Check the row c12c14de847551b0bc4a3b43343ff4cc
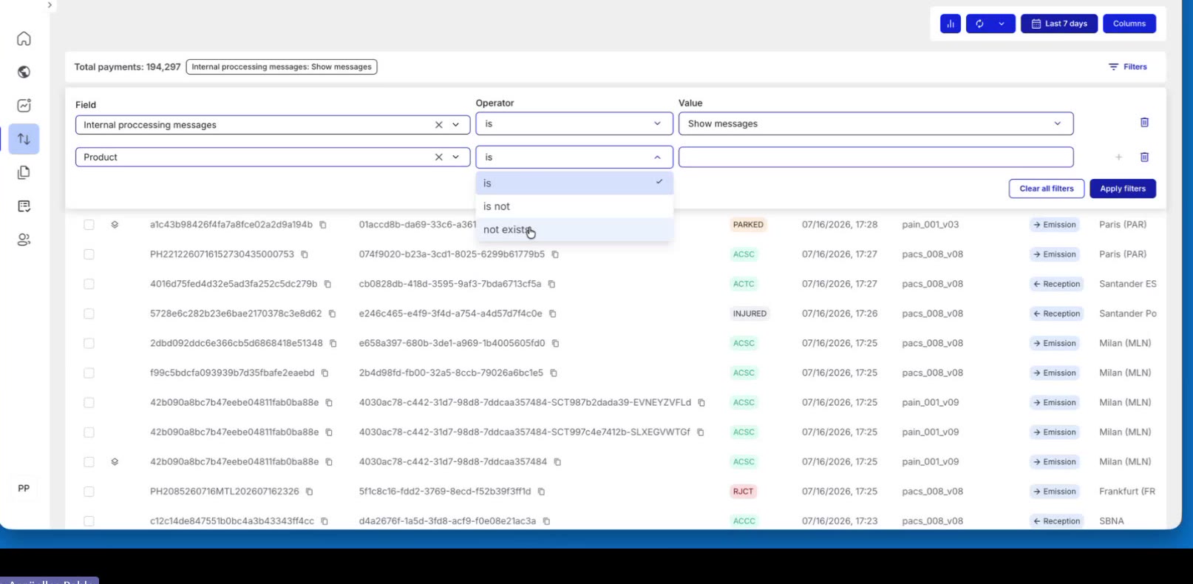 [89, 521]
